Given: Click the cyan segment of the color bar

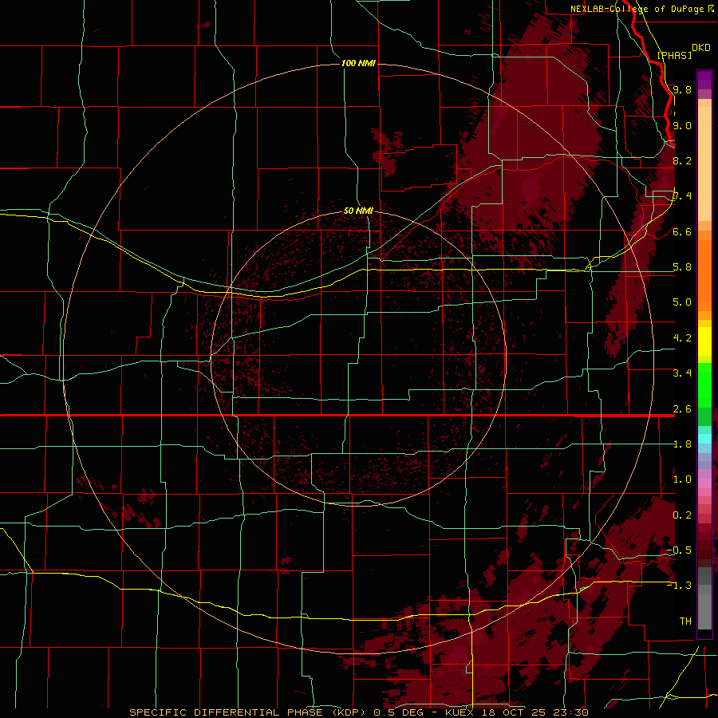Looking at the screenshot, I should coord(704,439).
